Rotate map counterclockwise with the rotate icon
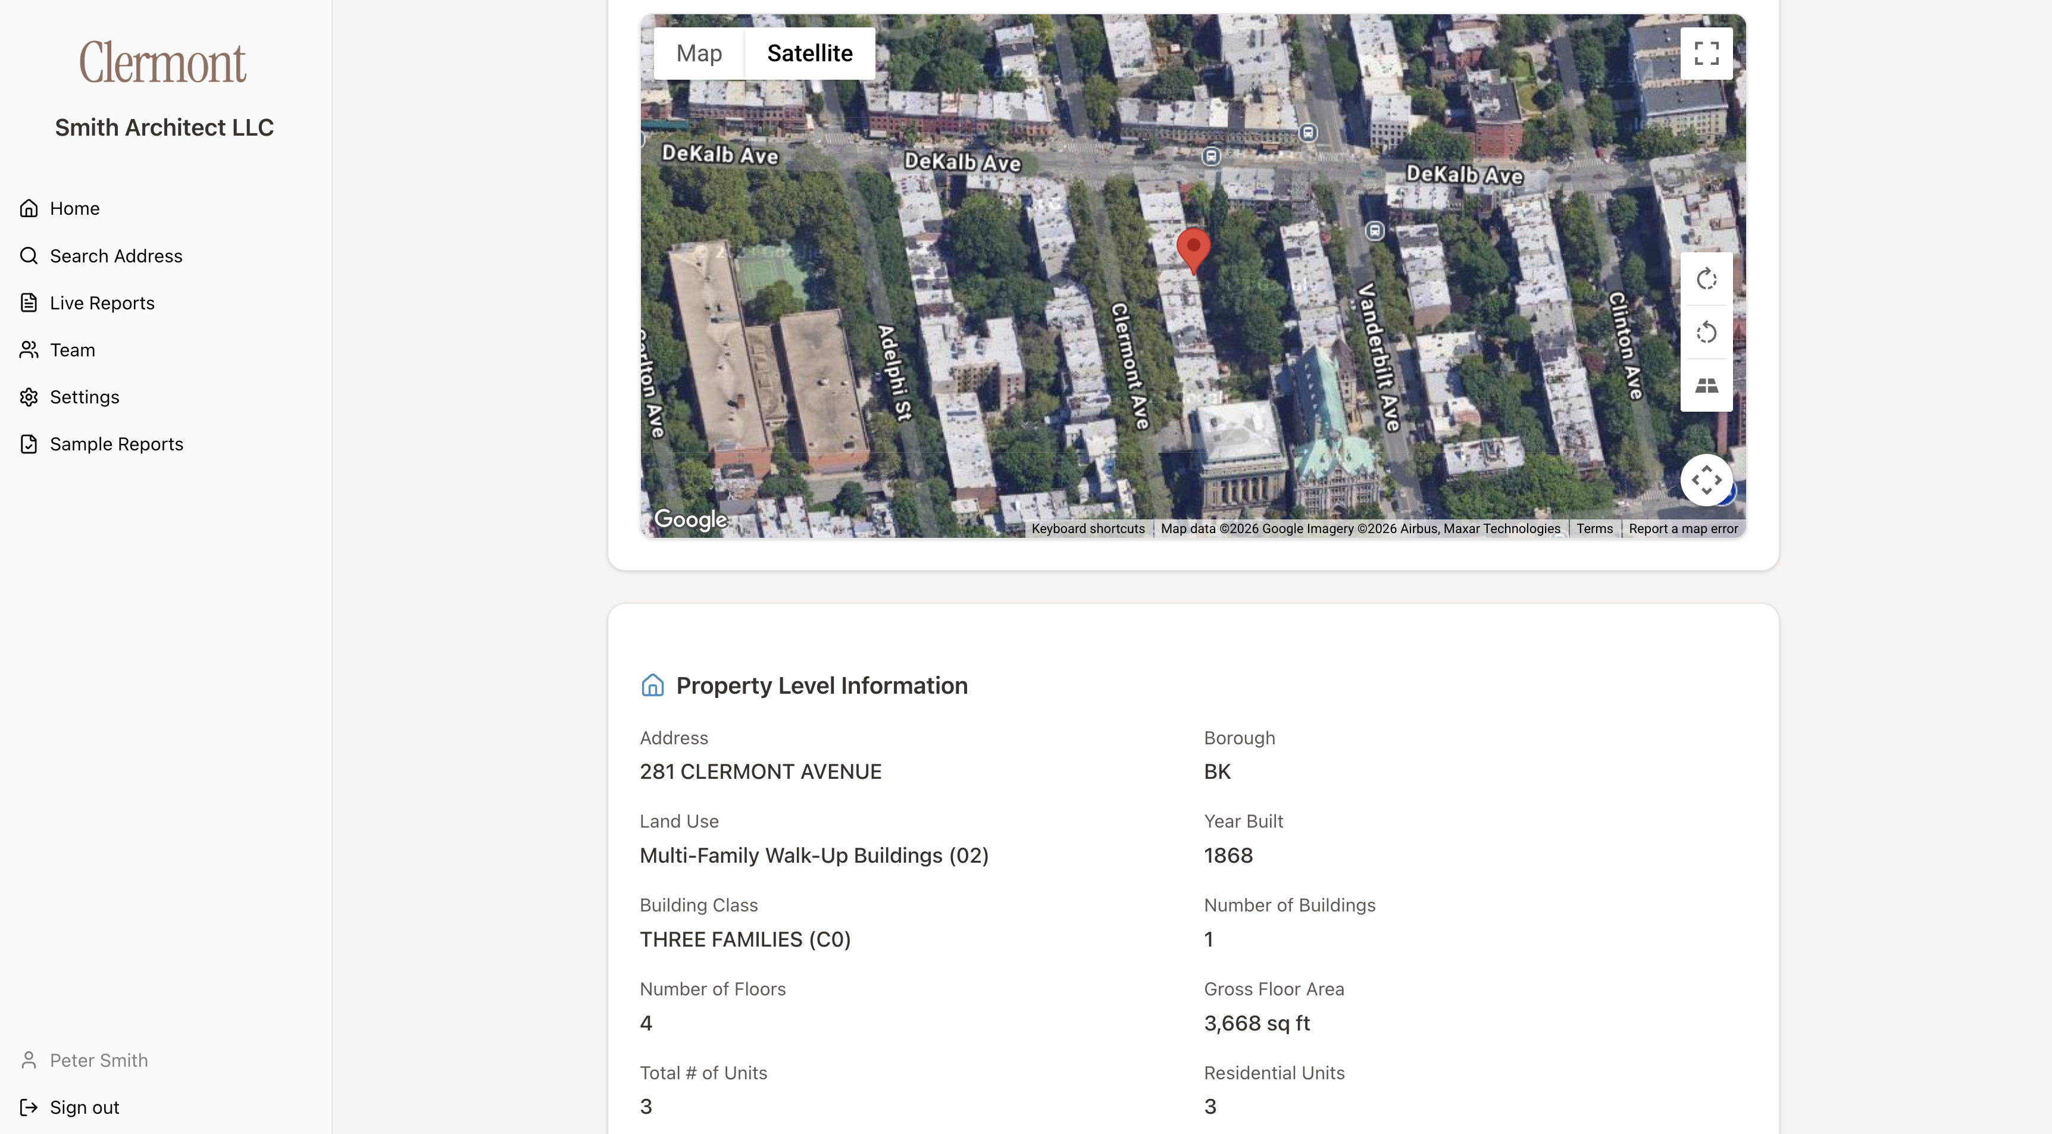Image resolution: width=2052 pixels, height=1134 pixels. pyautogui.click(x=1706, y=332)
